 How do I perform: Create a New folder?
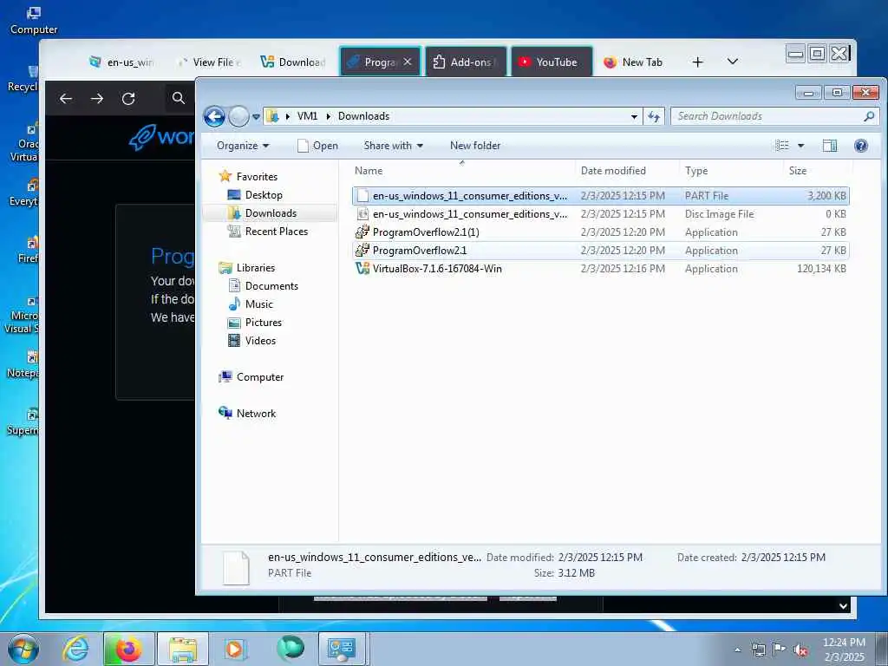coord(475,146)
